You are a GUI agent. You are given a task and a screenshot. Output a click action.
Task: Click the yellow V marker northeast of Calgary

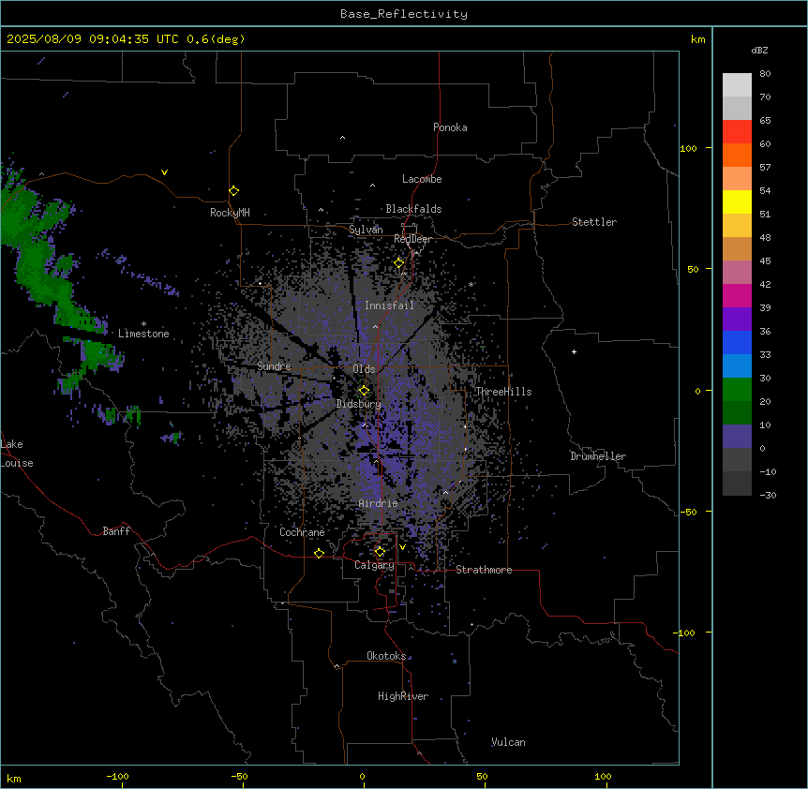point(402,547)
